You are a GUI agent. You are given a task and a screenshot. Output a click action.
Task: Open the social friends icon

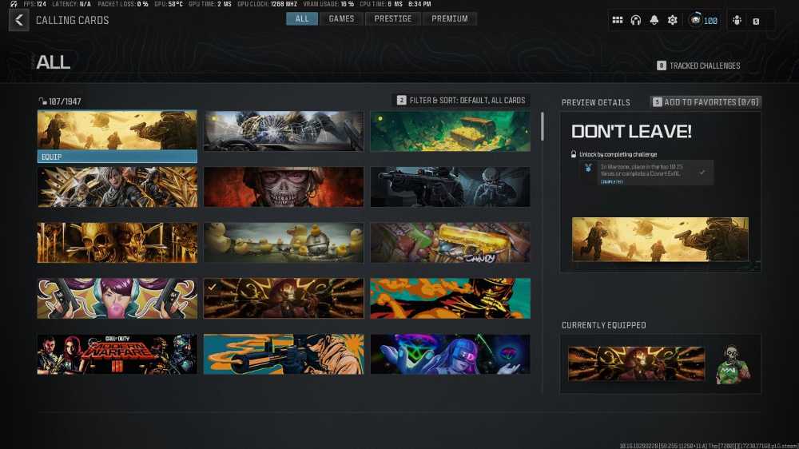pos(737,21)
